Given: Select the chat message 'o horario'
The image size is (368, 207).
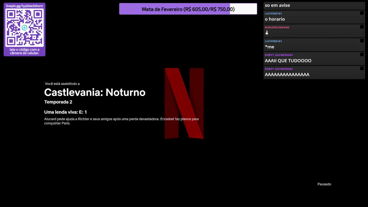Looking at the screenshot, I should click(275, 19).
